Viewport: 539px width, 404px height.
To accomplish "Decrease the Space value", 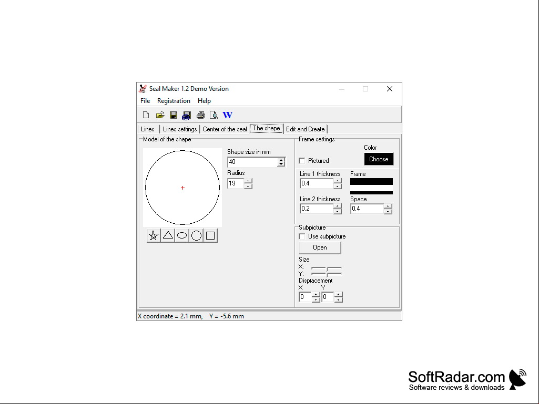I will [388, 211].
